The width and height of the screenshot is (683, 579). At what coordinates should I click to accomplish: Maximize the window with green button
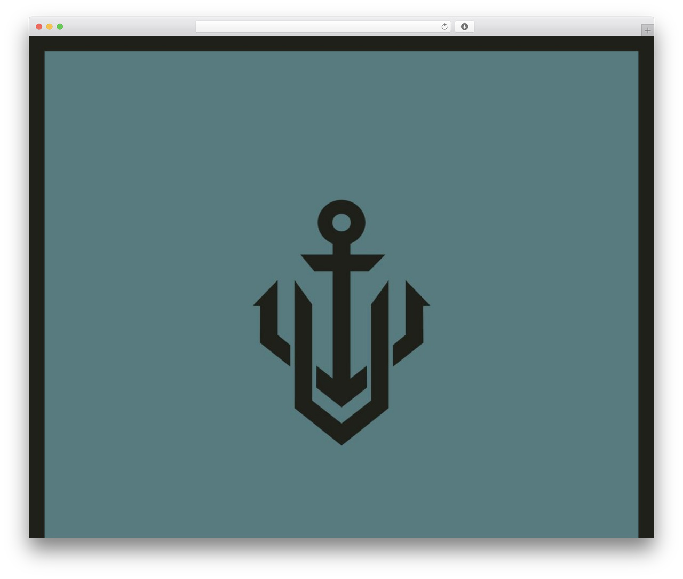tap(60, 27)
